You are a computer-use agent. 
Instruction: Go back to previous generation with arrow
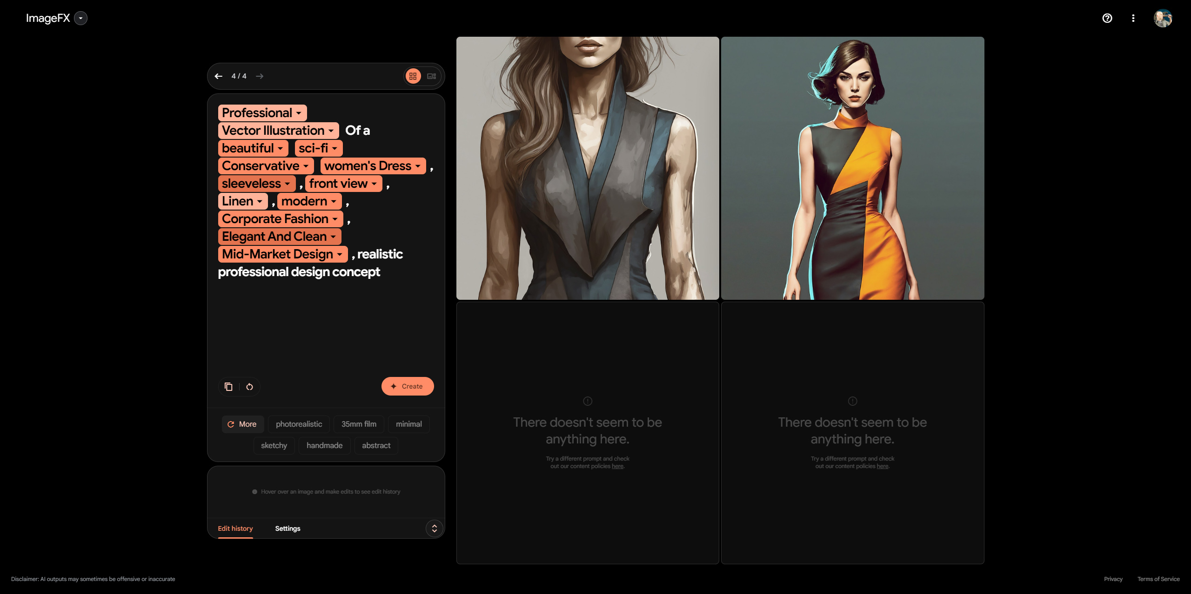pyautogui.click(x=219, y=76)
